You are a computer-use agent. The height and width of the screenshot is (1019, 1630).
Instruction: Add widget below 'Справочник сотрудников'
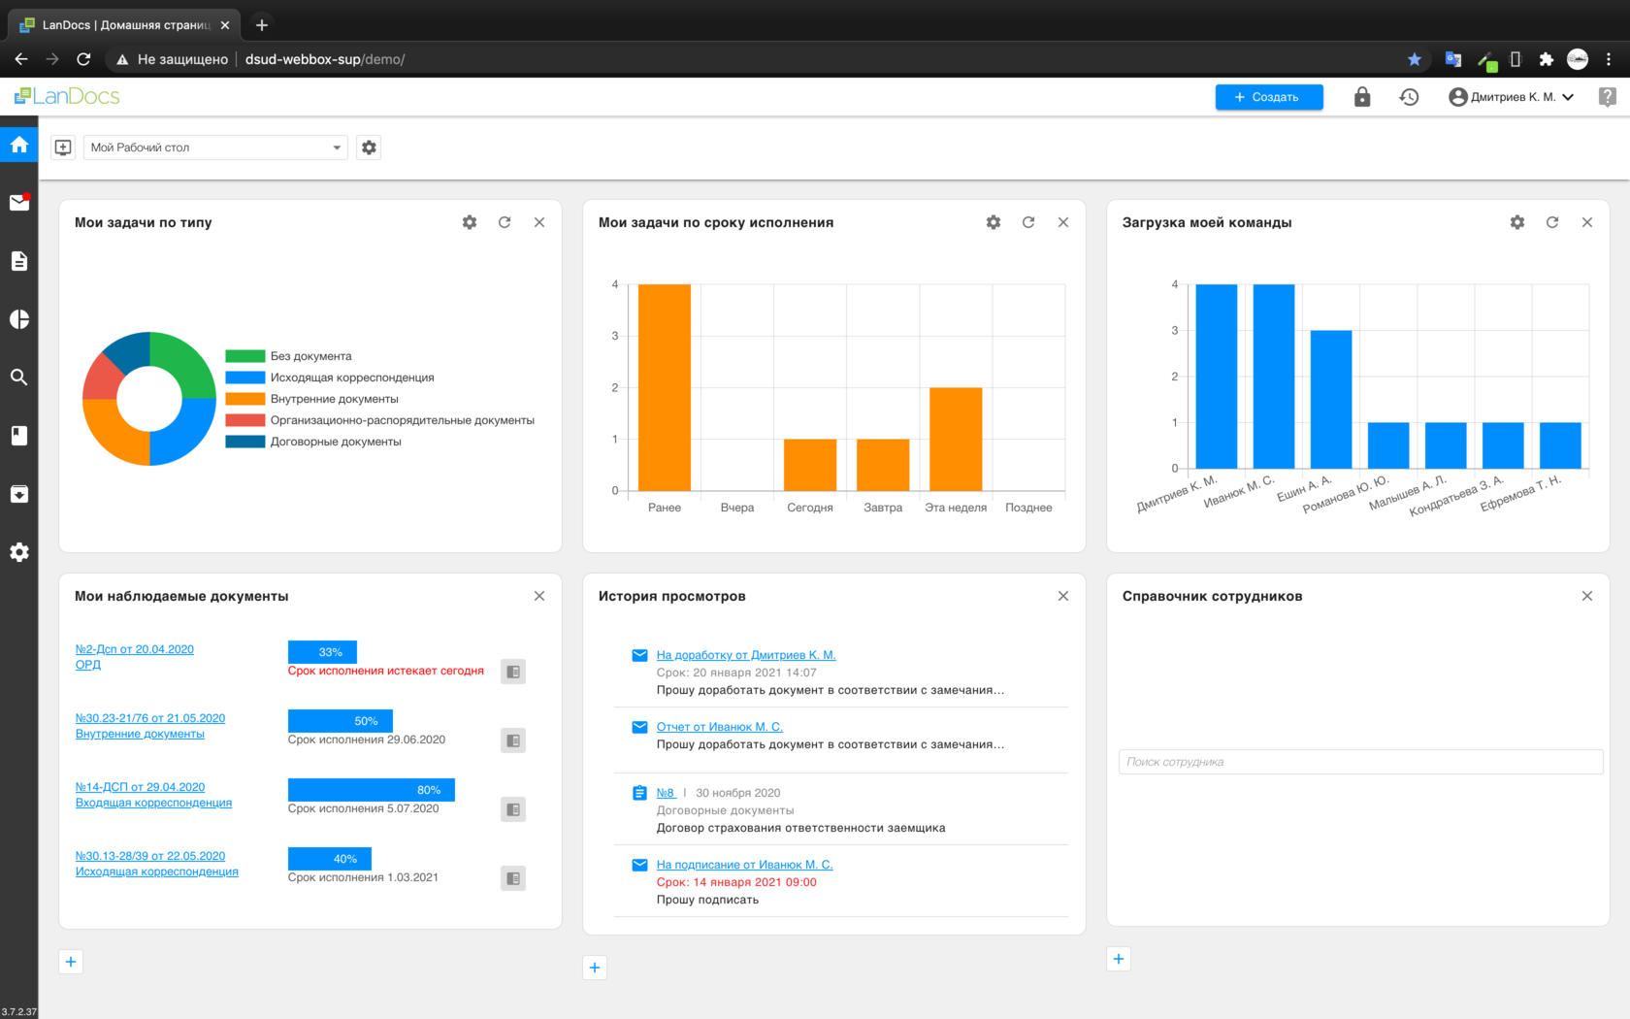pyautogui.click(x=1119, y=959)
